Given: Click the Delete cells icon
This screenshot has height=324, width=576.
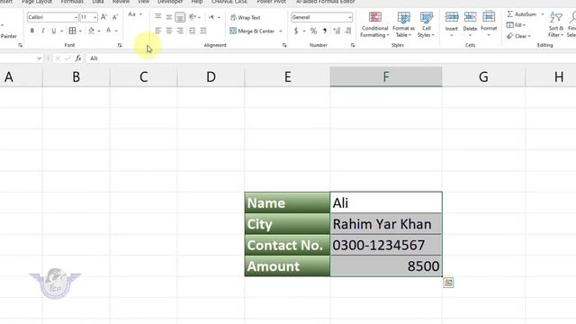Looking at the screenshot, I should click(470, 17).
